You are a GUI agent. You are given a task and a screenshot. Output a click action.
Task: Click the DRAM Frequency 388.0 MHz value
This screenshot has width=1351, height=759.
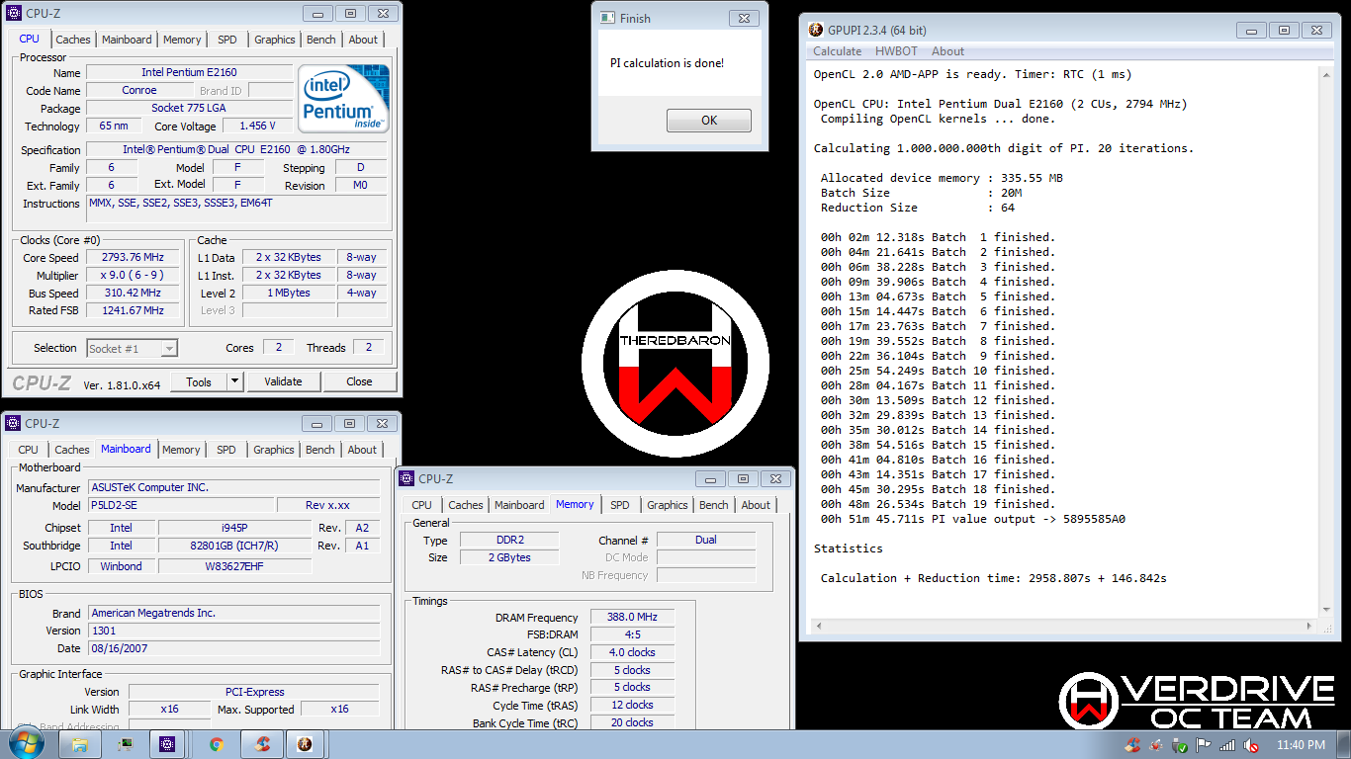633,617
